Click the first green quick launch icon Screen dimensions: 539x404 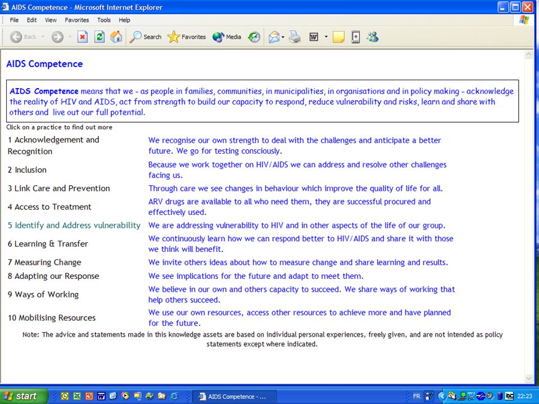click(x=65, y=396)
